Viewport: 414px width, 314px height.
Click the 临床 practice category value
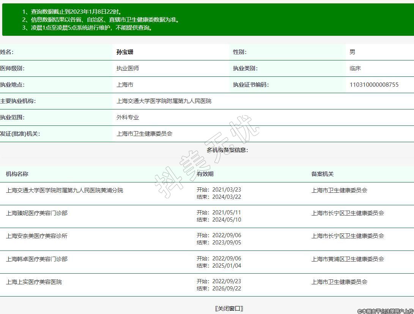(355, 68)
